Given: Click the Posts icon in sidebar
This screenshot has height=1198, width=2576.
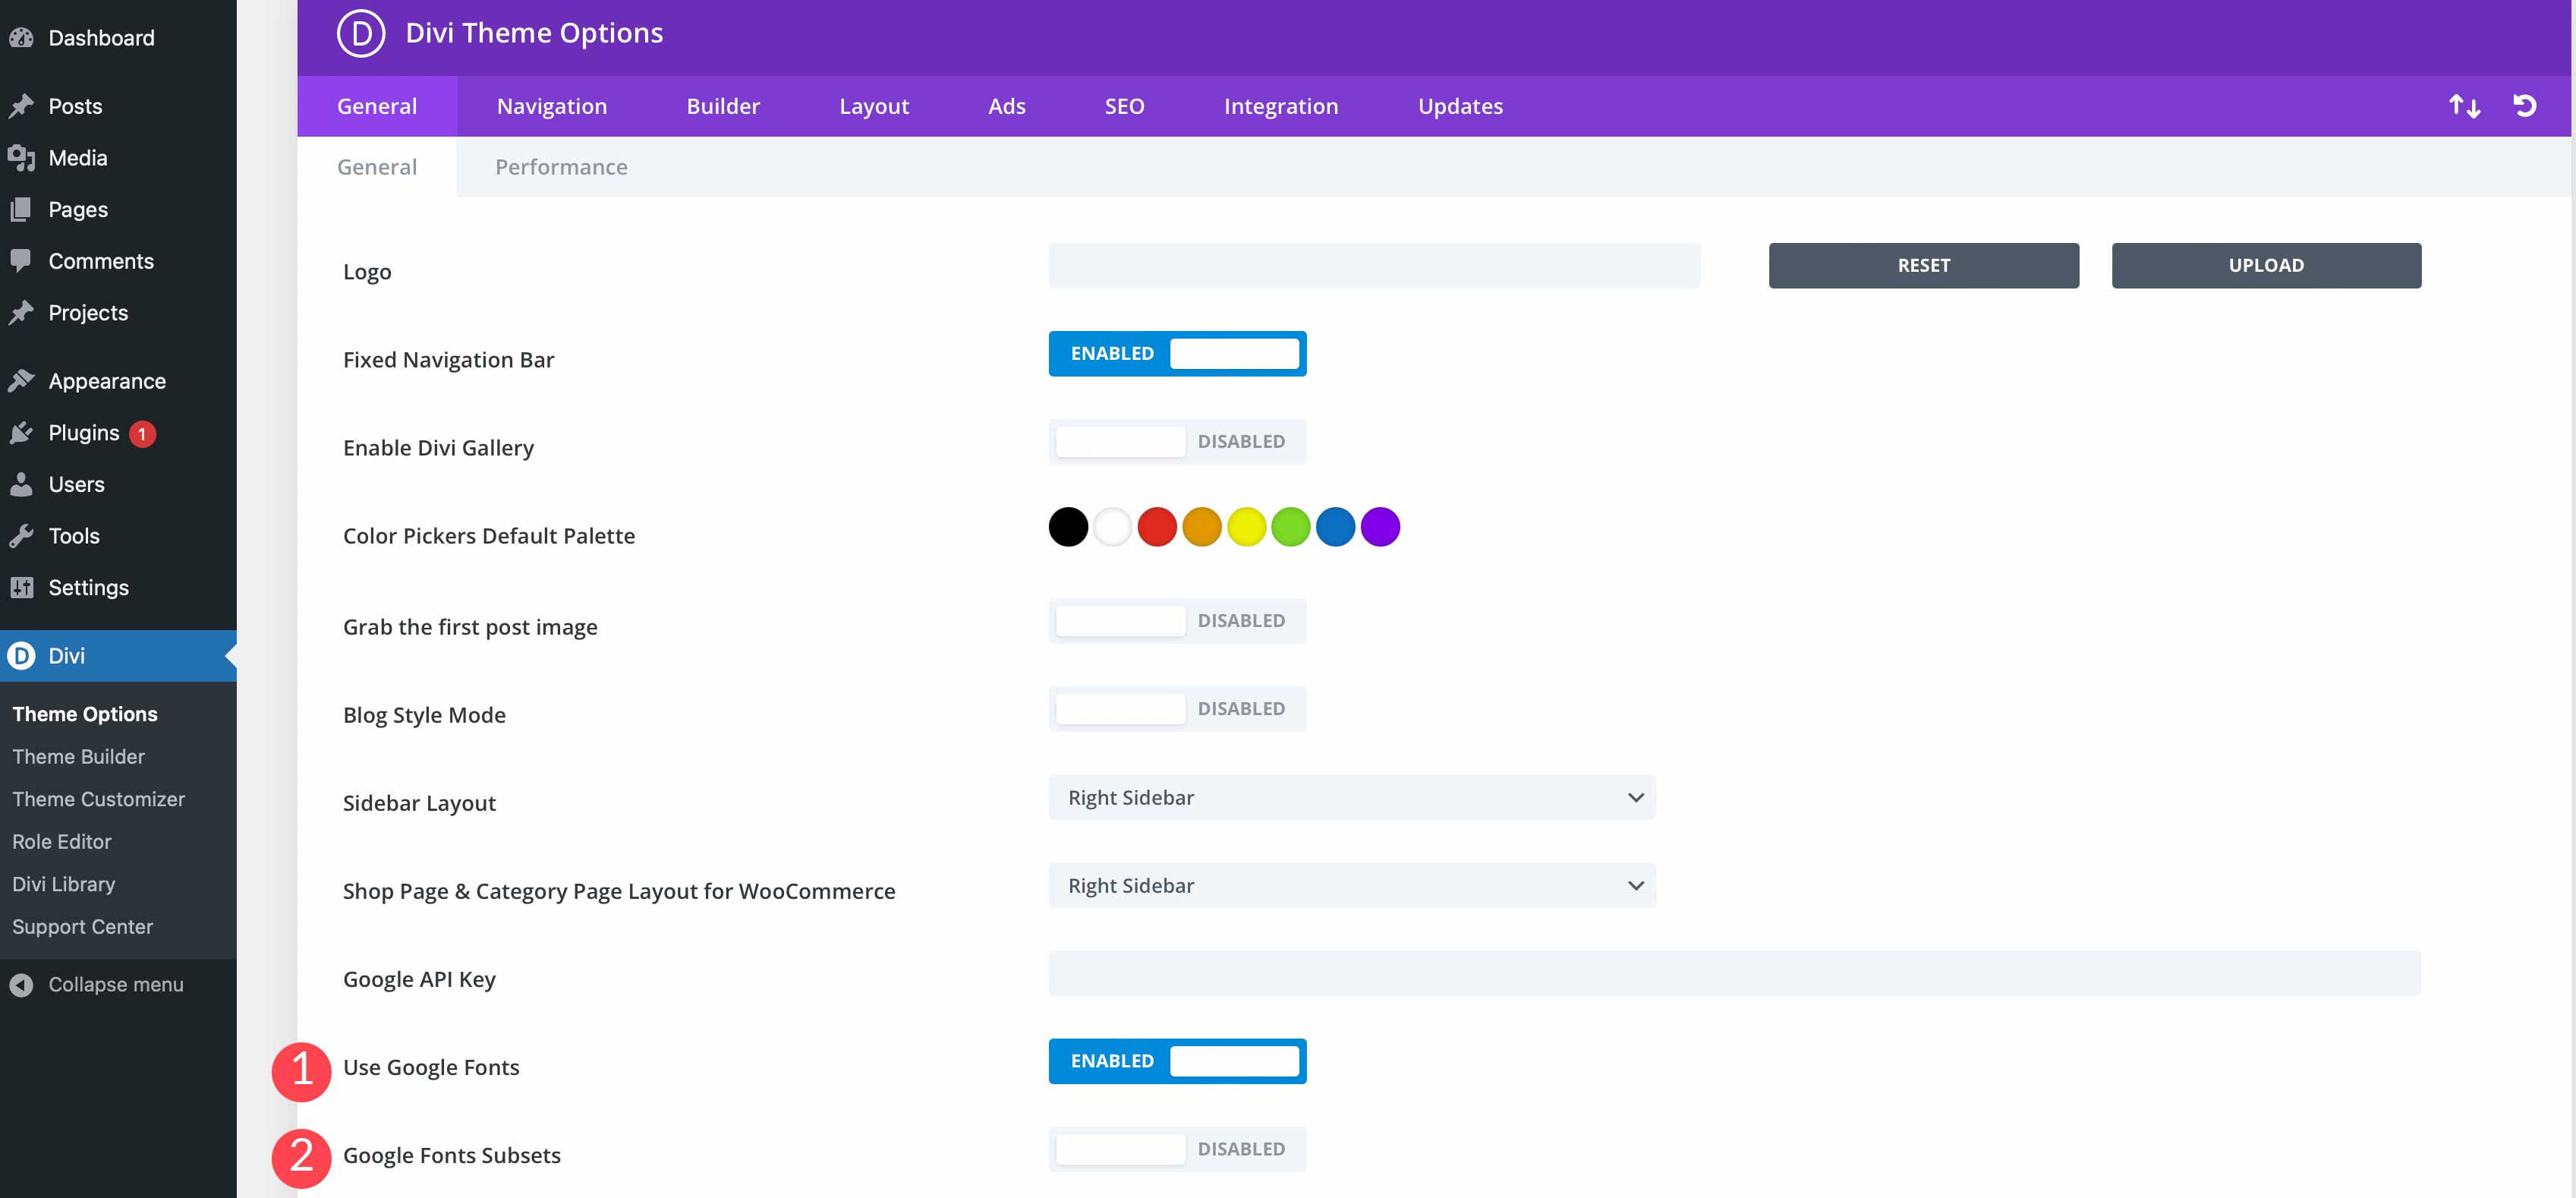Looking at the screenshot, I should tap(23, 106).
